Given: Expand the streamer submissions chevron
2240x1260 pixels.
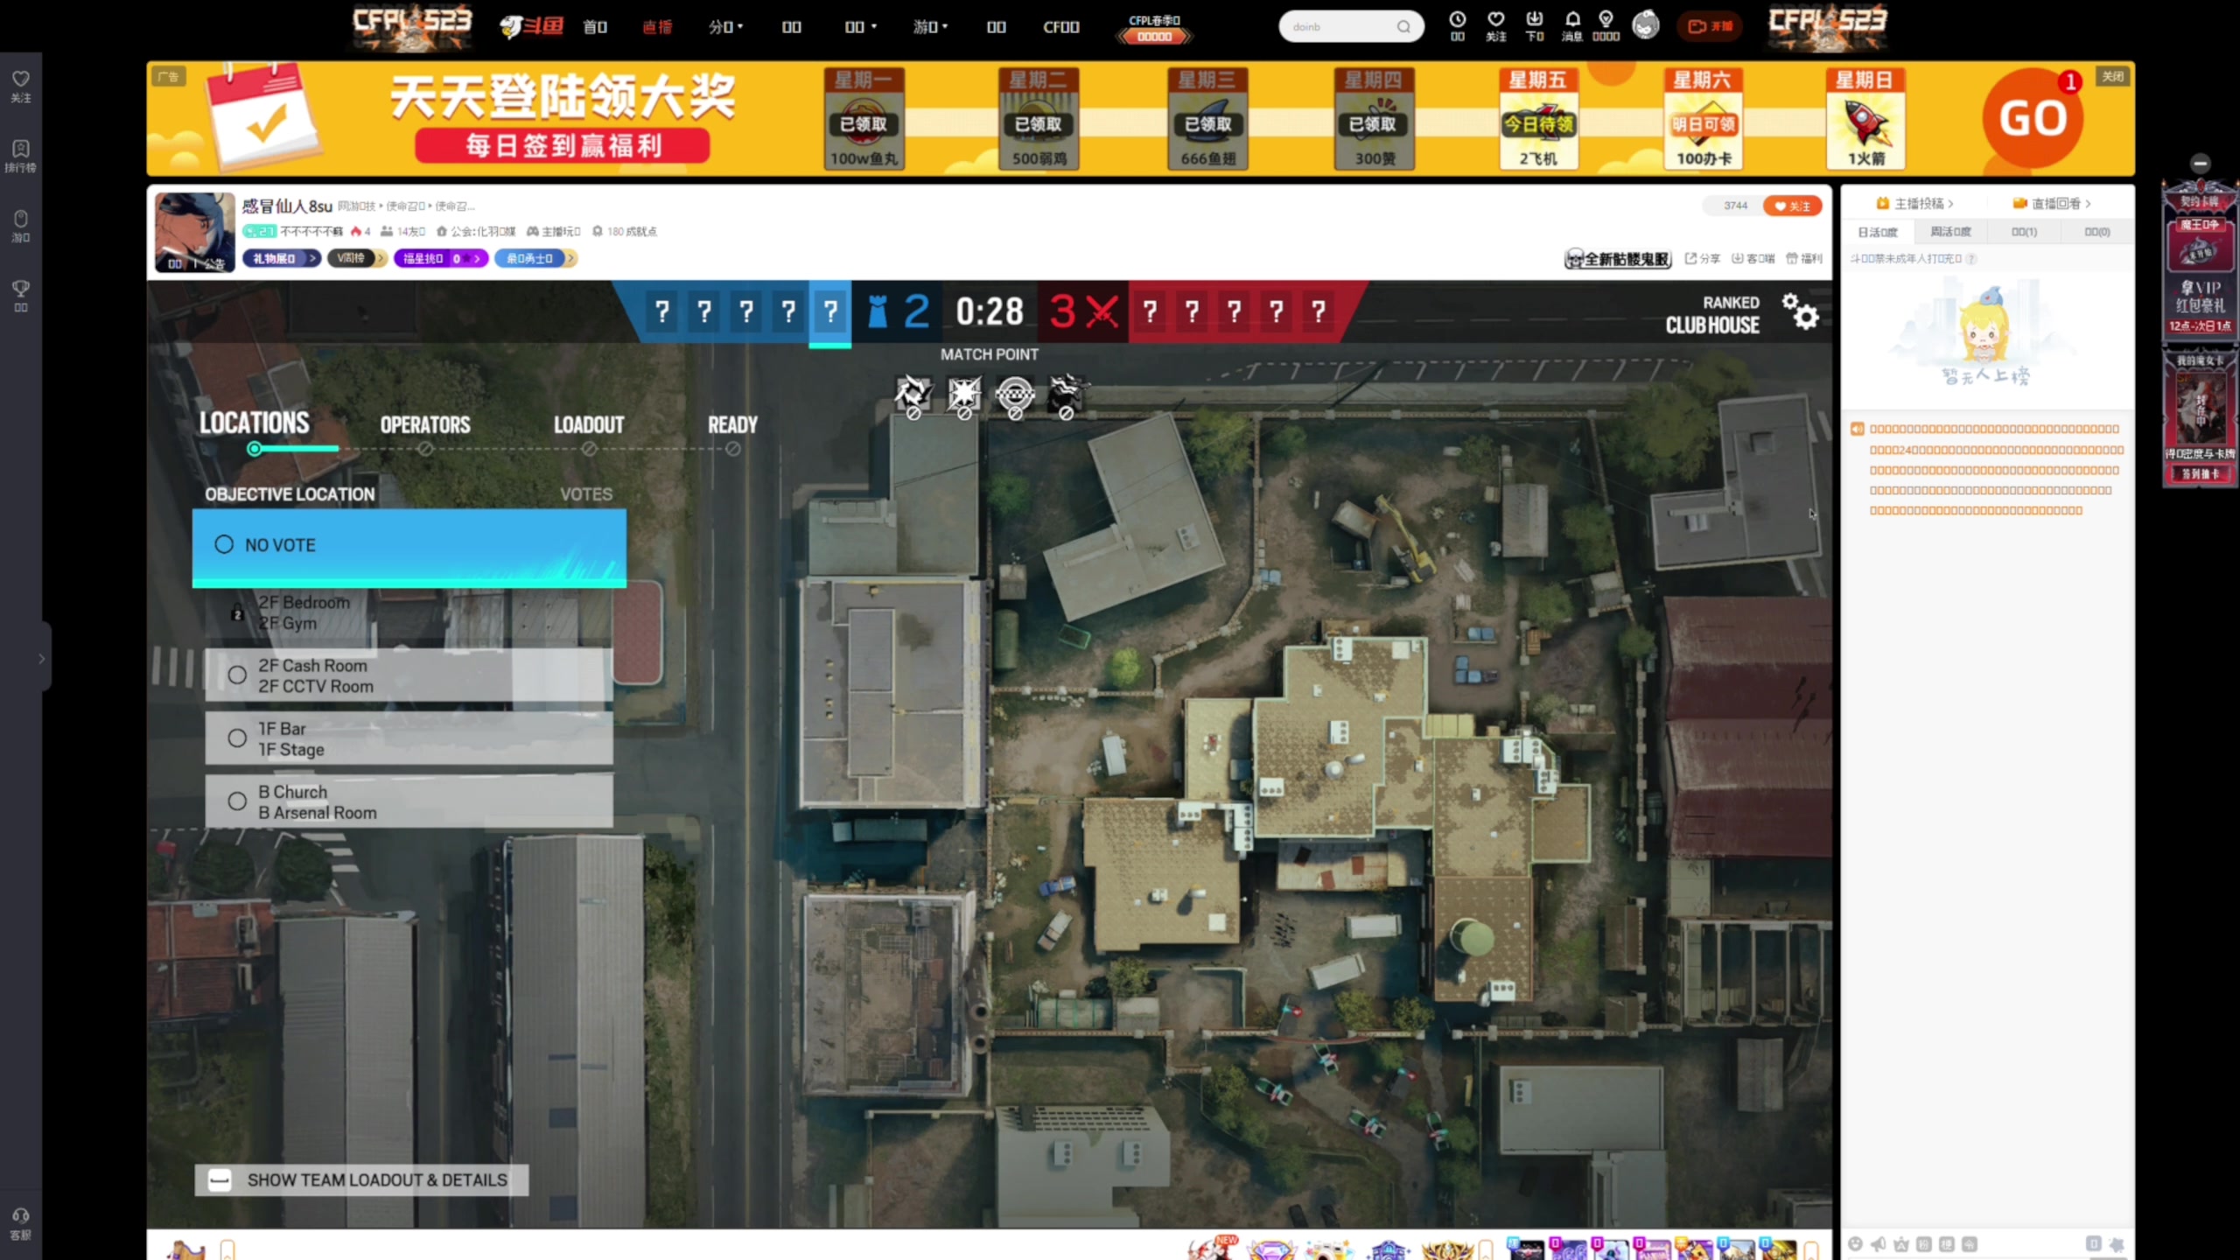Looking at the screenshot, I should point(1950,204).
